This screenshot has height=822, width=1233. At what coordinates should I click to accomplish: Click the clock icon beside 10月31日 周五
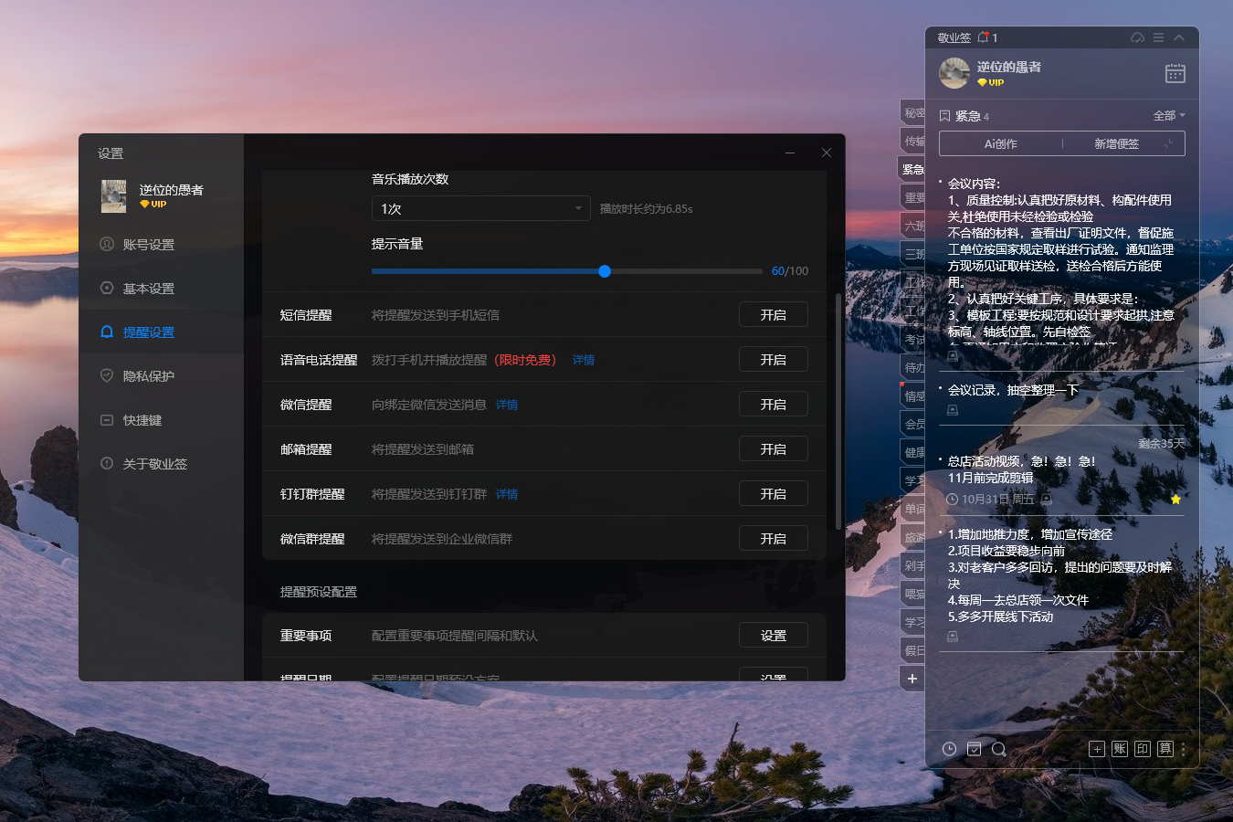pos(953,500)
